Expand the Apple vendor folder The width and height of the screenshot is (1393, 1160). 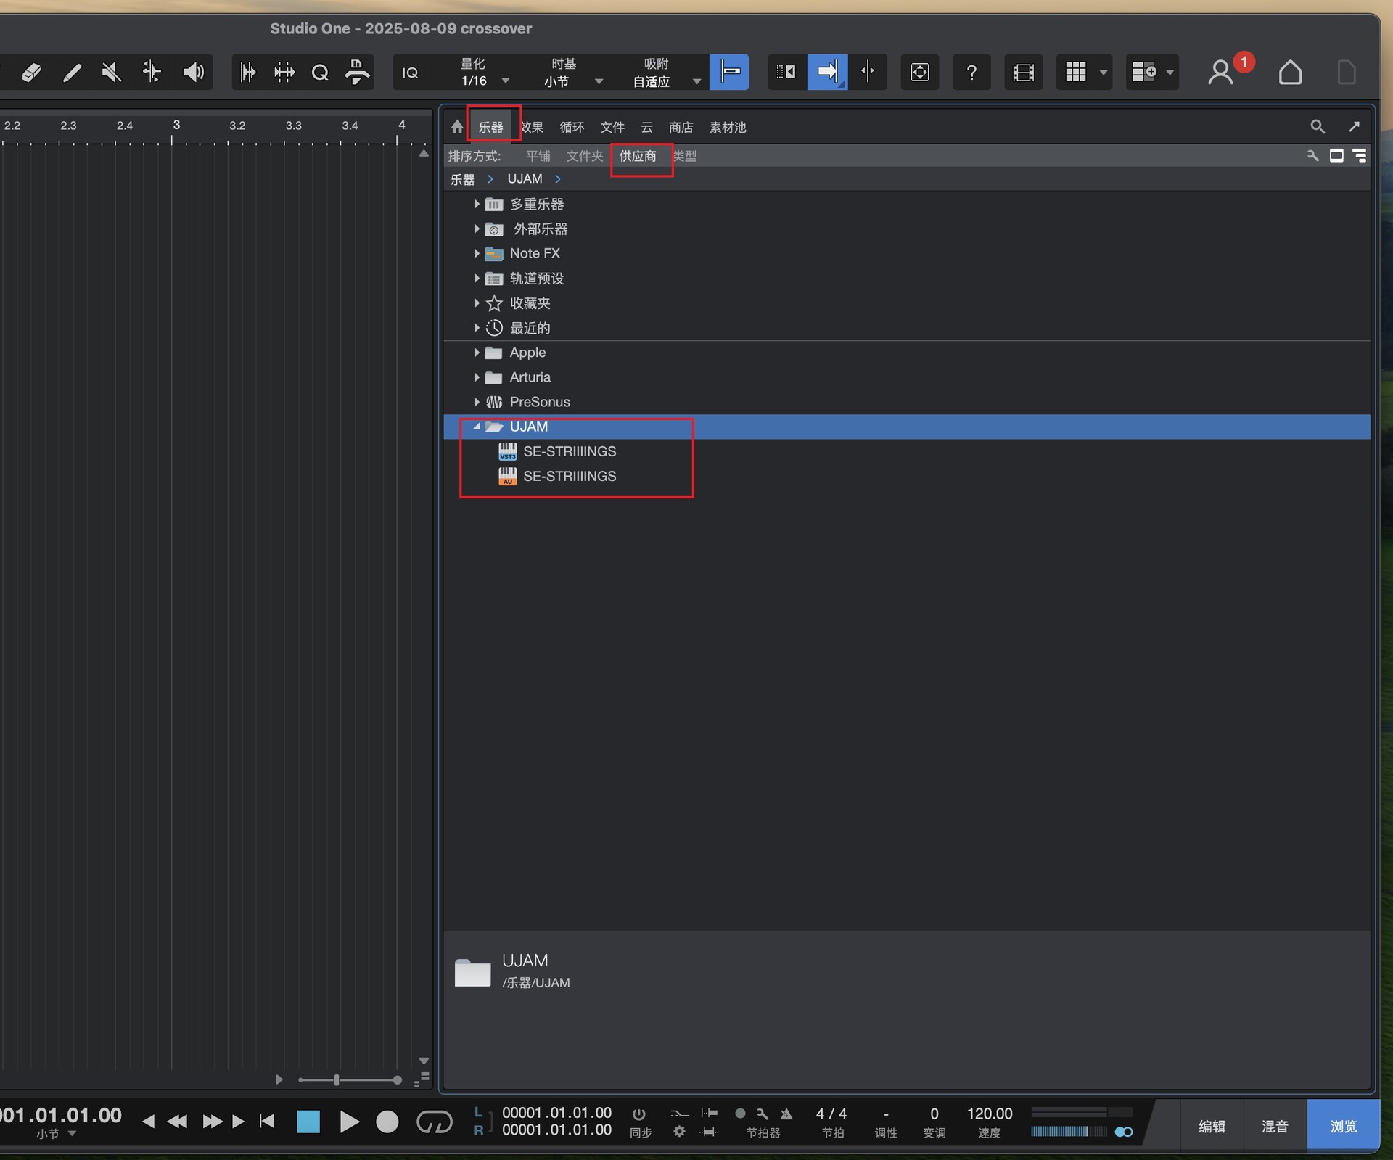pyautogui.click(x=477, y=353)
